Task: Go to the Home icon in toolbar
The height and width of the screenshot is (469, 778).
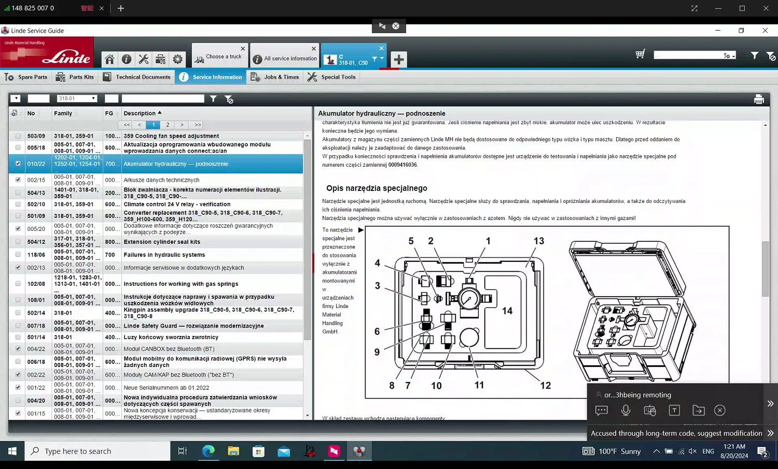Action: [109, 60]
